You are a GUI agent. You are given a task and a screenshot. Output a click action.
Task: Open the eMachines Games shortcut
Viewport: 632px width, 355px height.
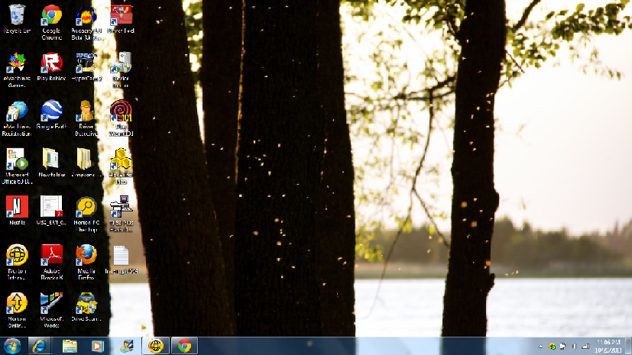[16, 63]
